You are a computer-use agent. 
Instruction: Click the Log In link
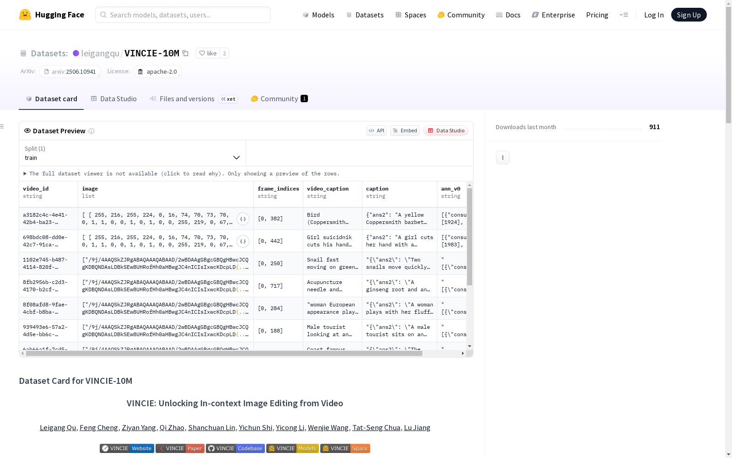654,15
